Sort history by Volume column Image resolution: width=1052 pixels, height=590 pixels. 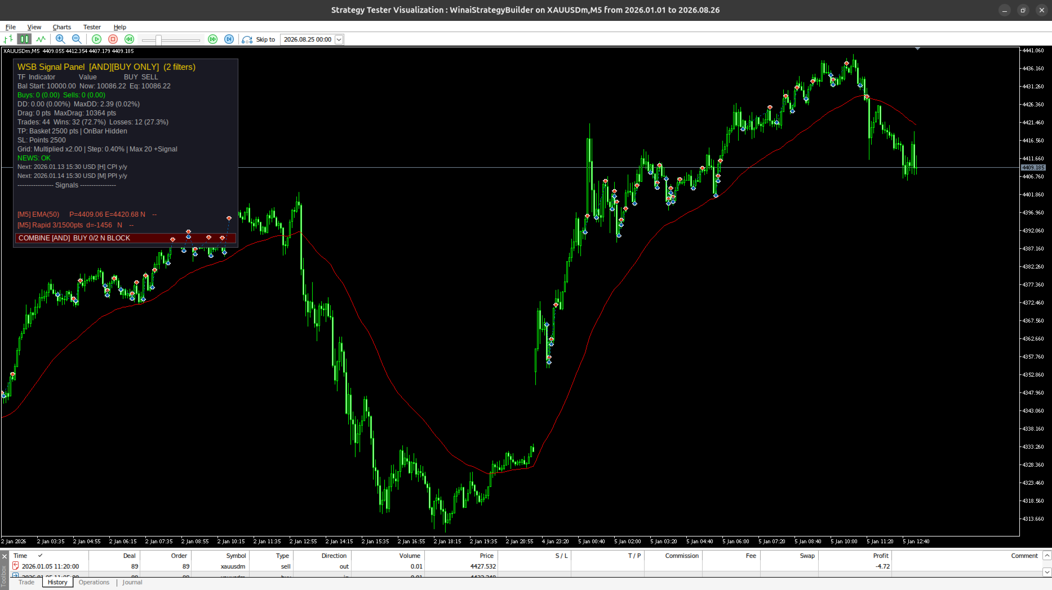click(388, 556)
